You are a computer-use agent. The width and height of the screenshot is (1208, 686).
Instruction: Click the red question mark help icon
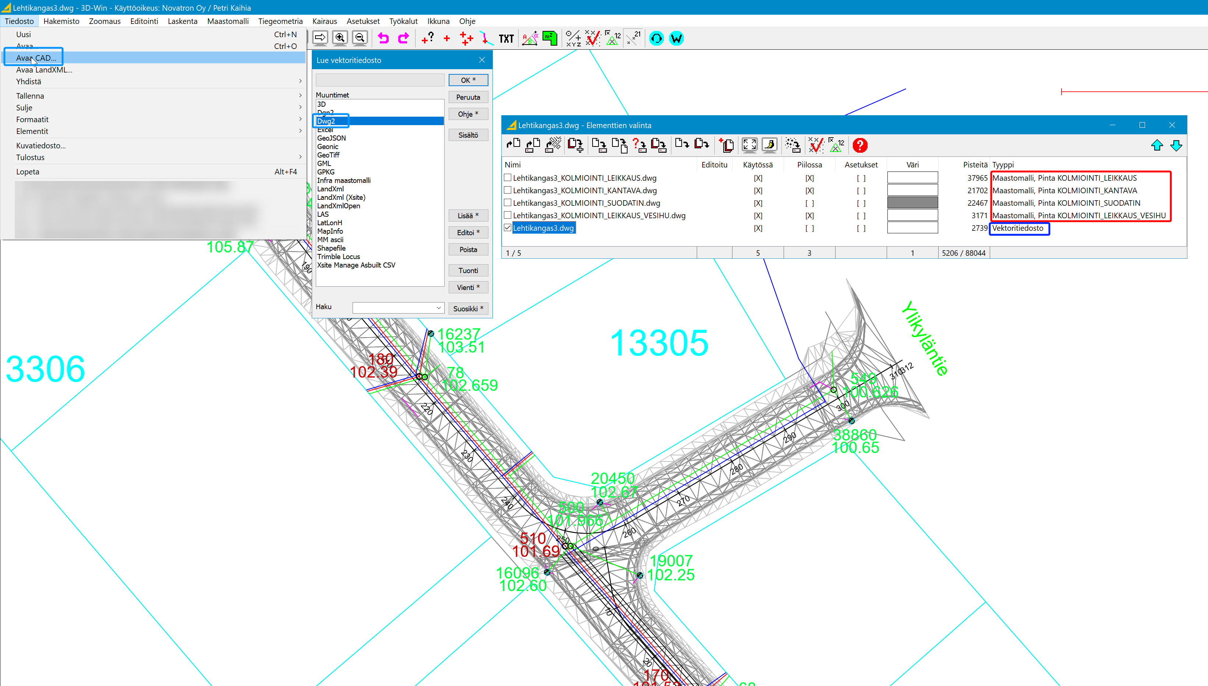point(860,146)
